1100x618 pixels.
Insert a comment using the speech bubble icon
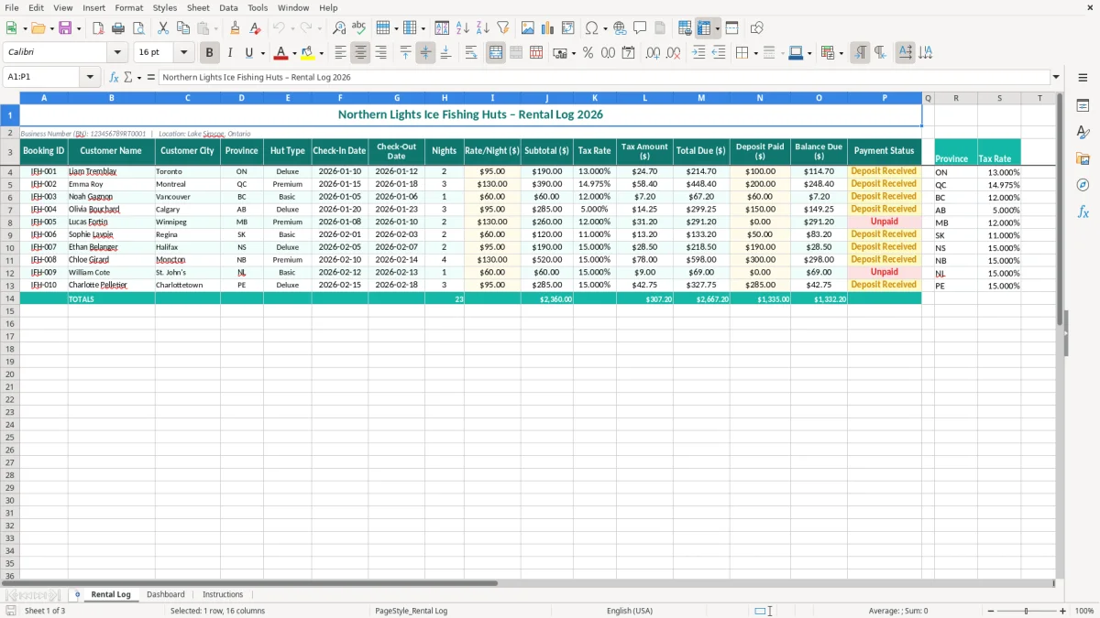click(640, 28)
